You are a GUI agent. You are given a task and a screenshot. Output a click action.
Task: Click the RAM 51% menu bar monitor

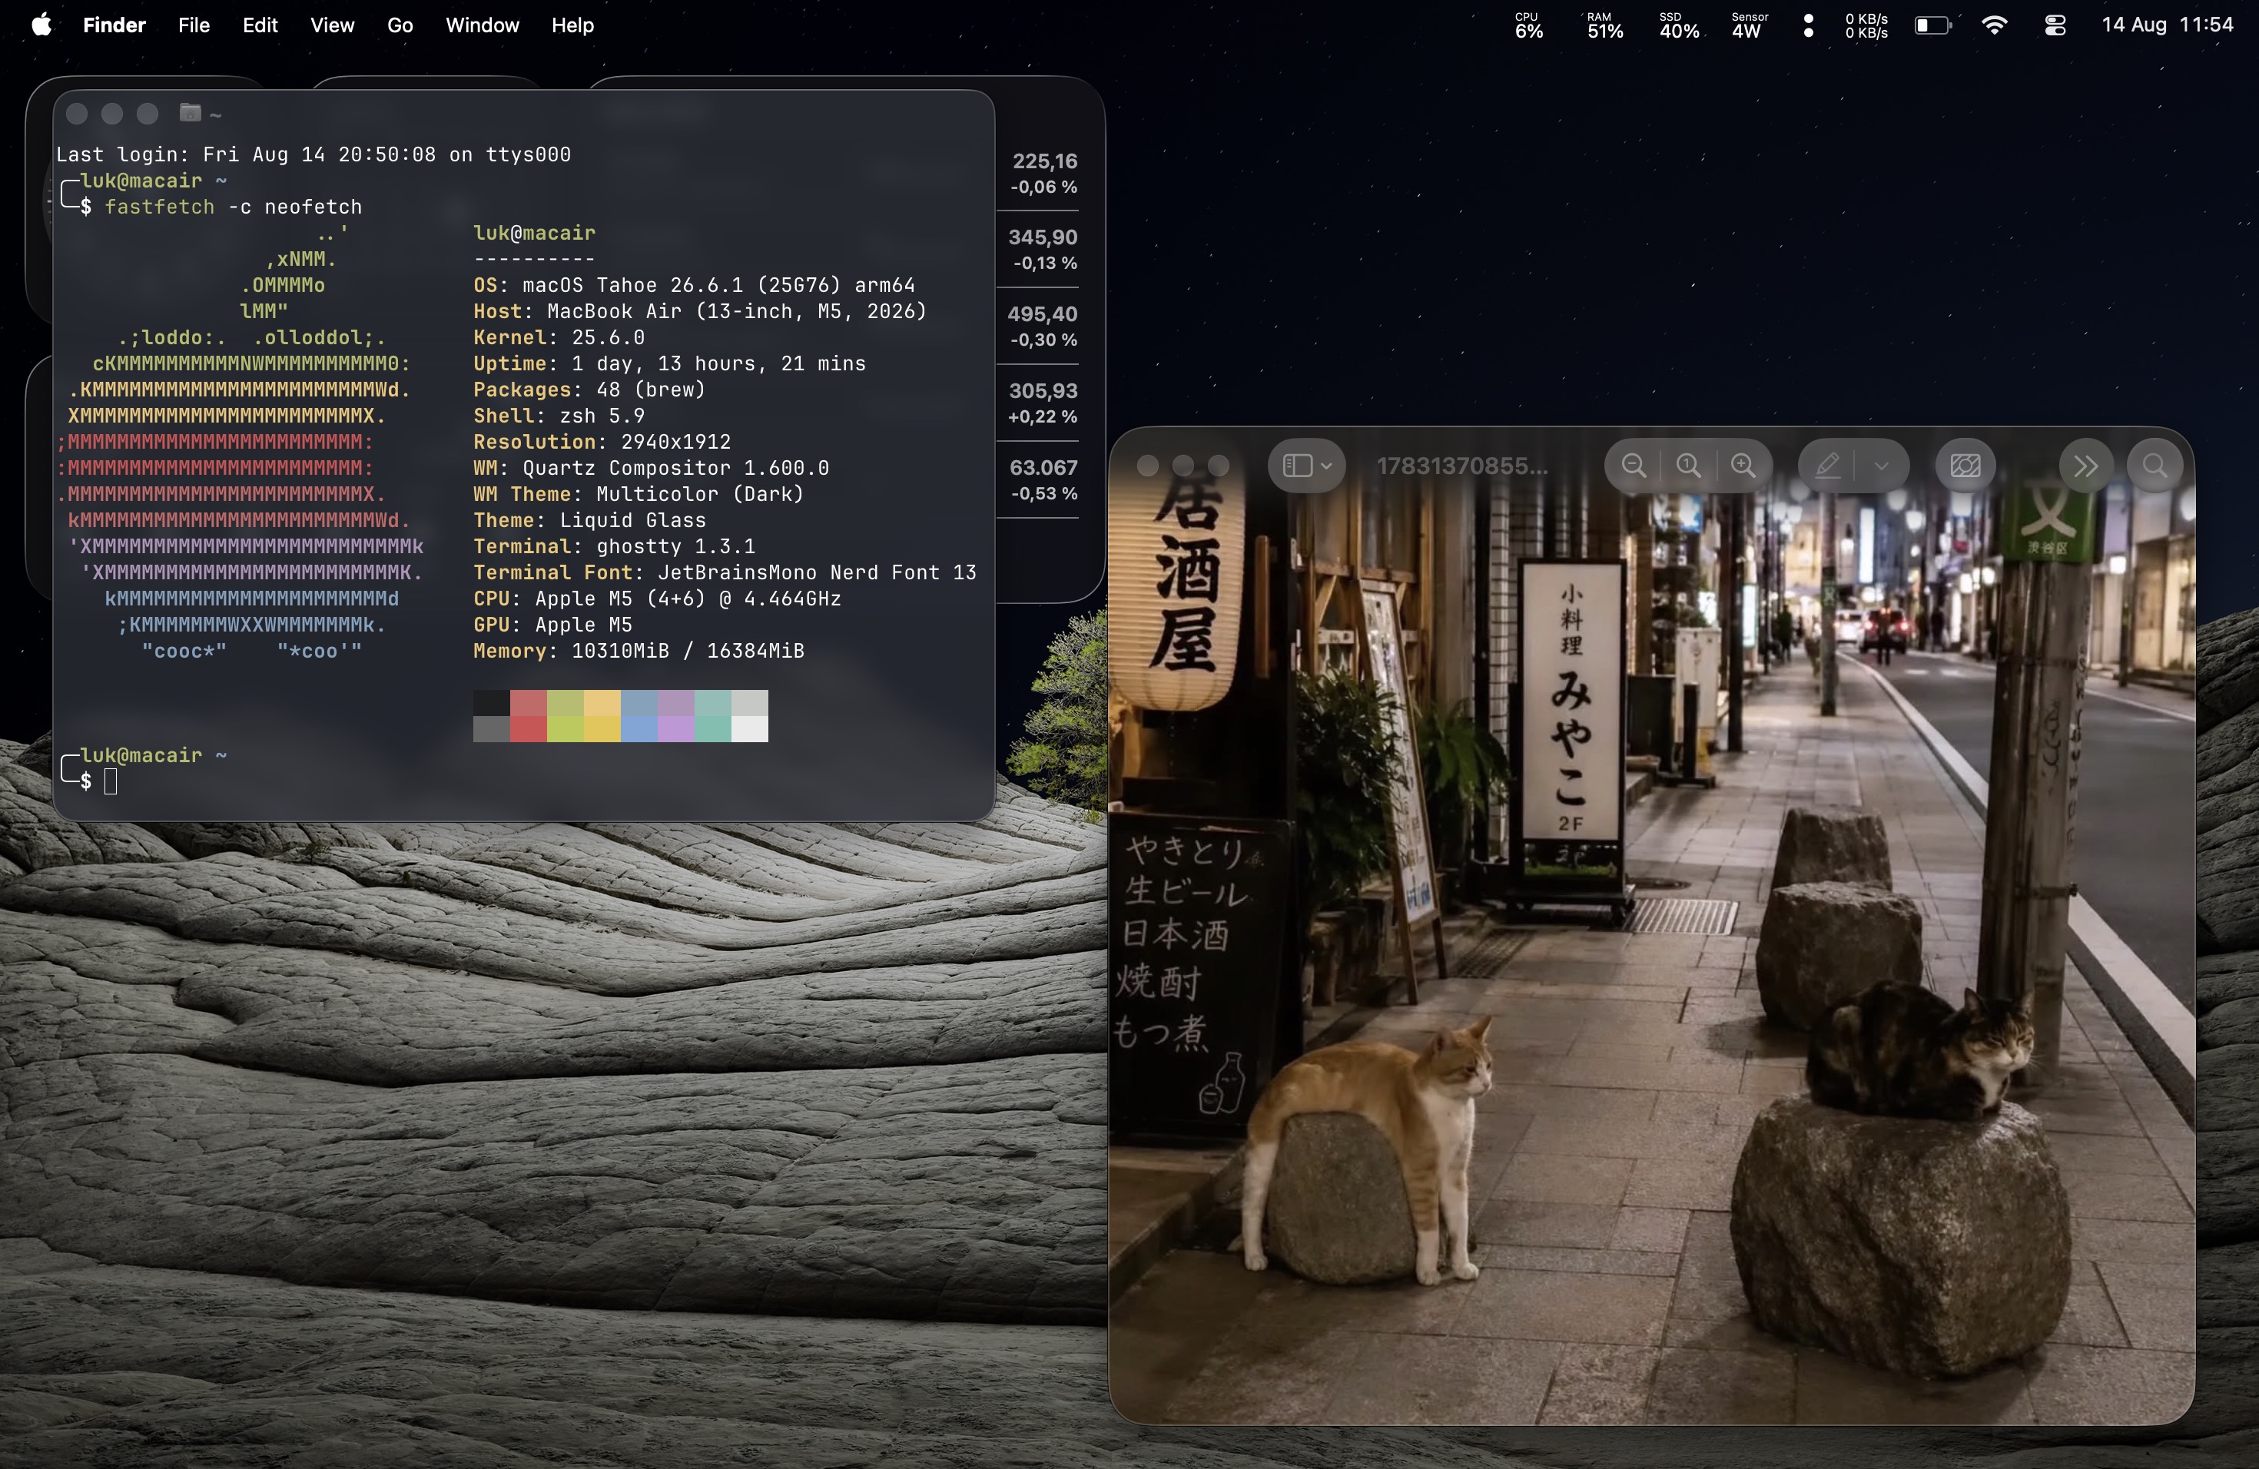click(x=1604, y=25)
